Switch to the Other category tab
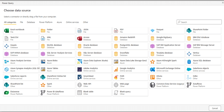 point(85,22)
